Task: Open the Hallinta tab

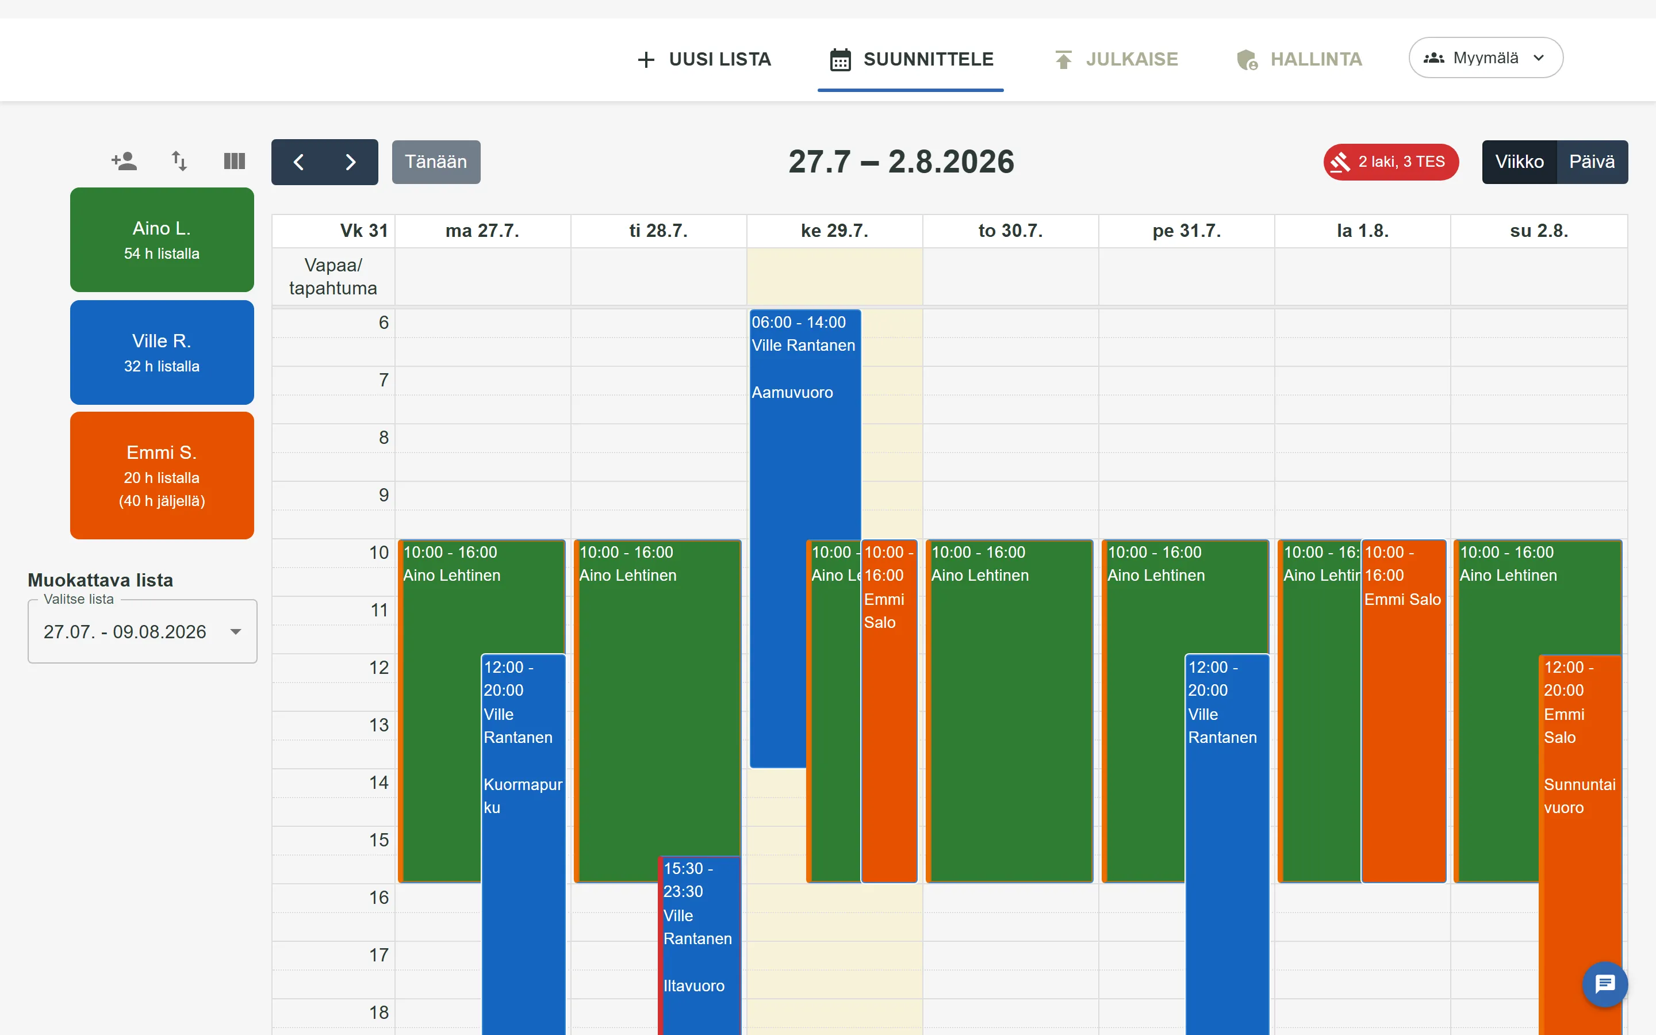Action: [1299, 60]
